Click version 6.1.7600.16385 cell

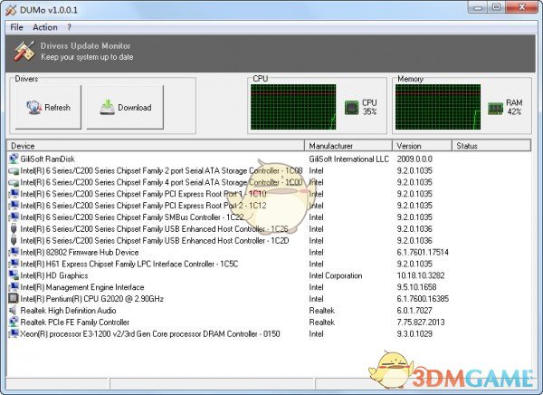(423, 299)
